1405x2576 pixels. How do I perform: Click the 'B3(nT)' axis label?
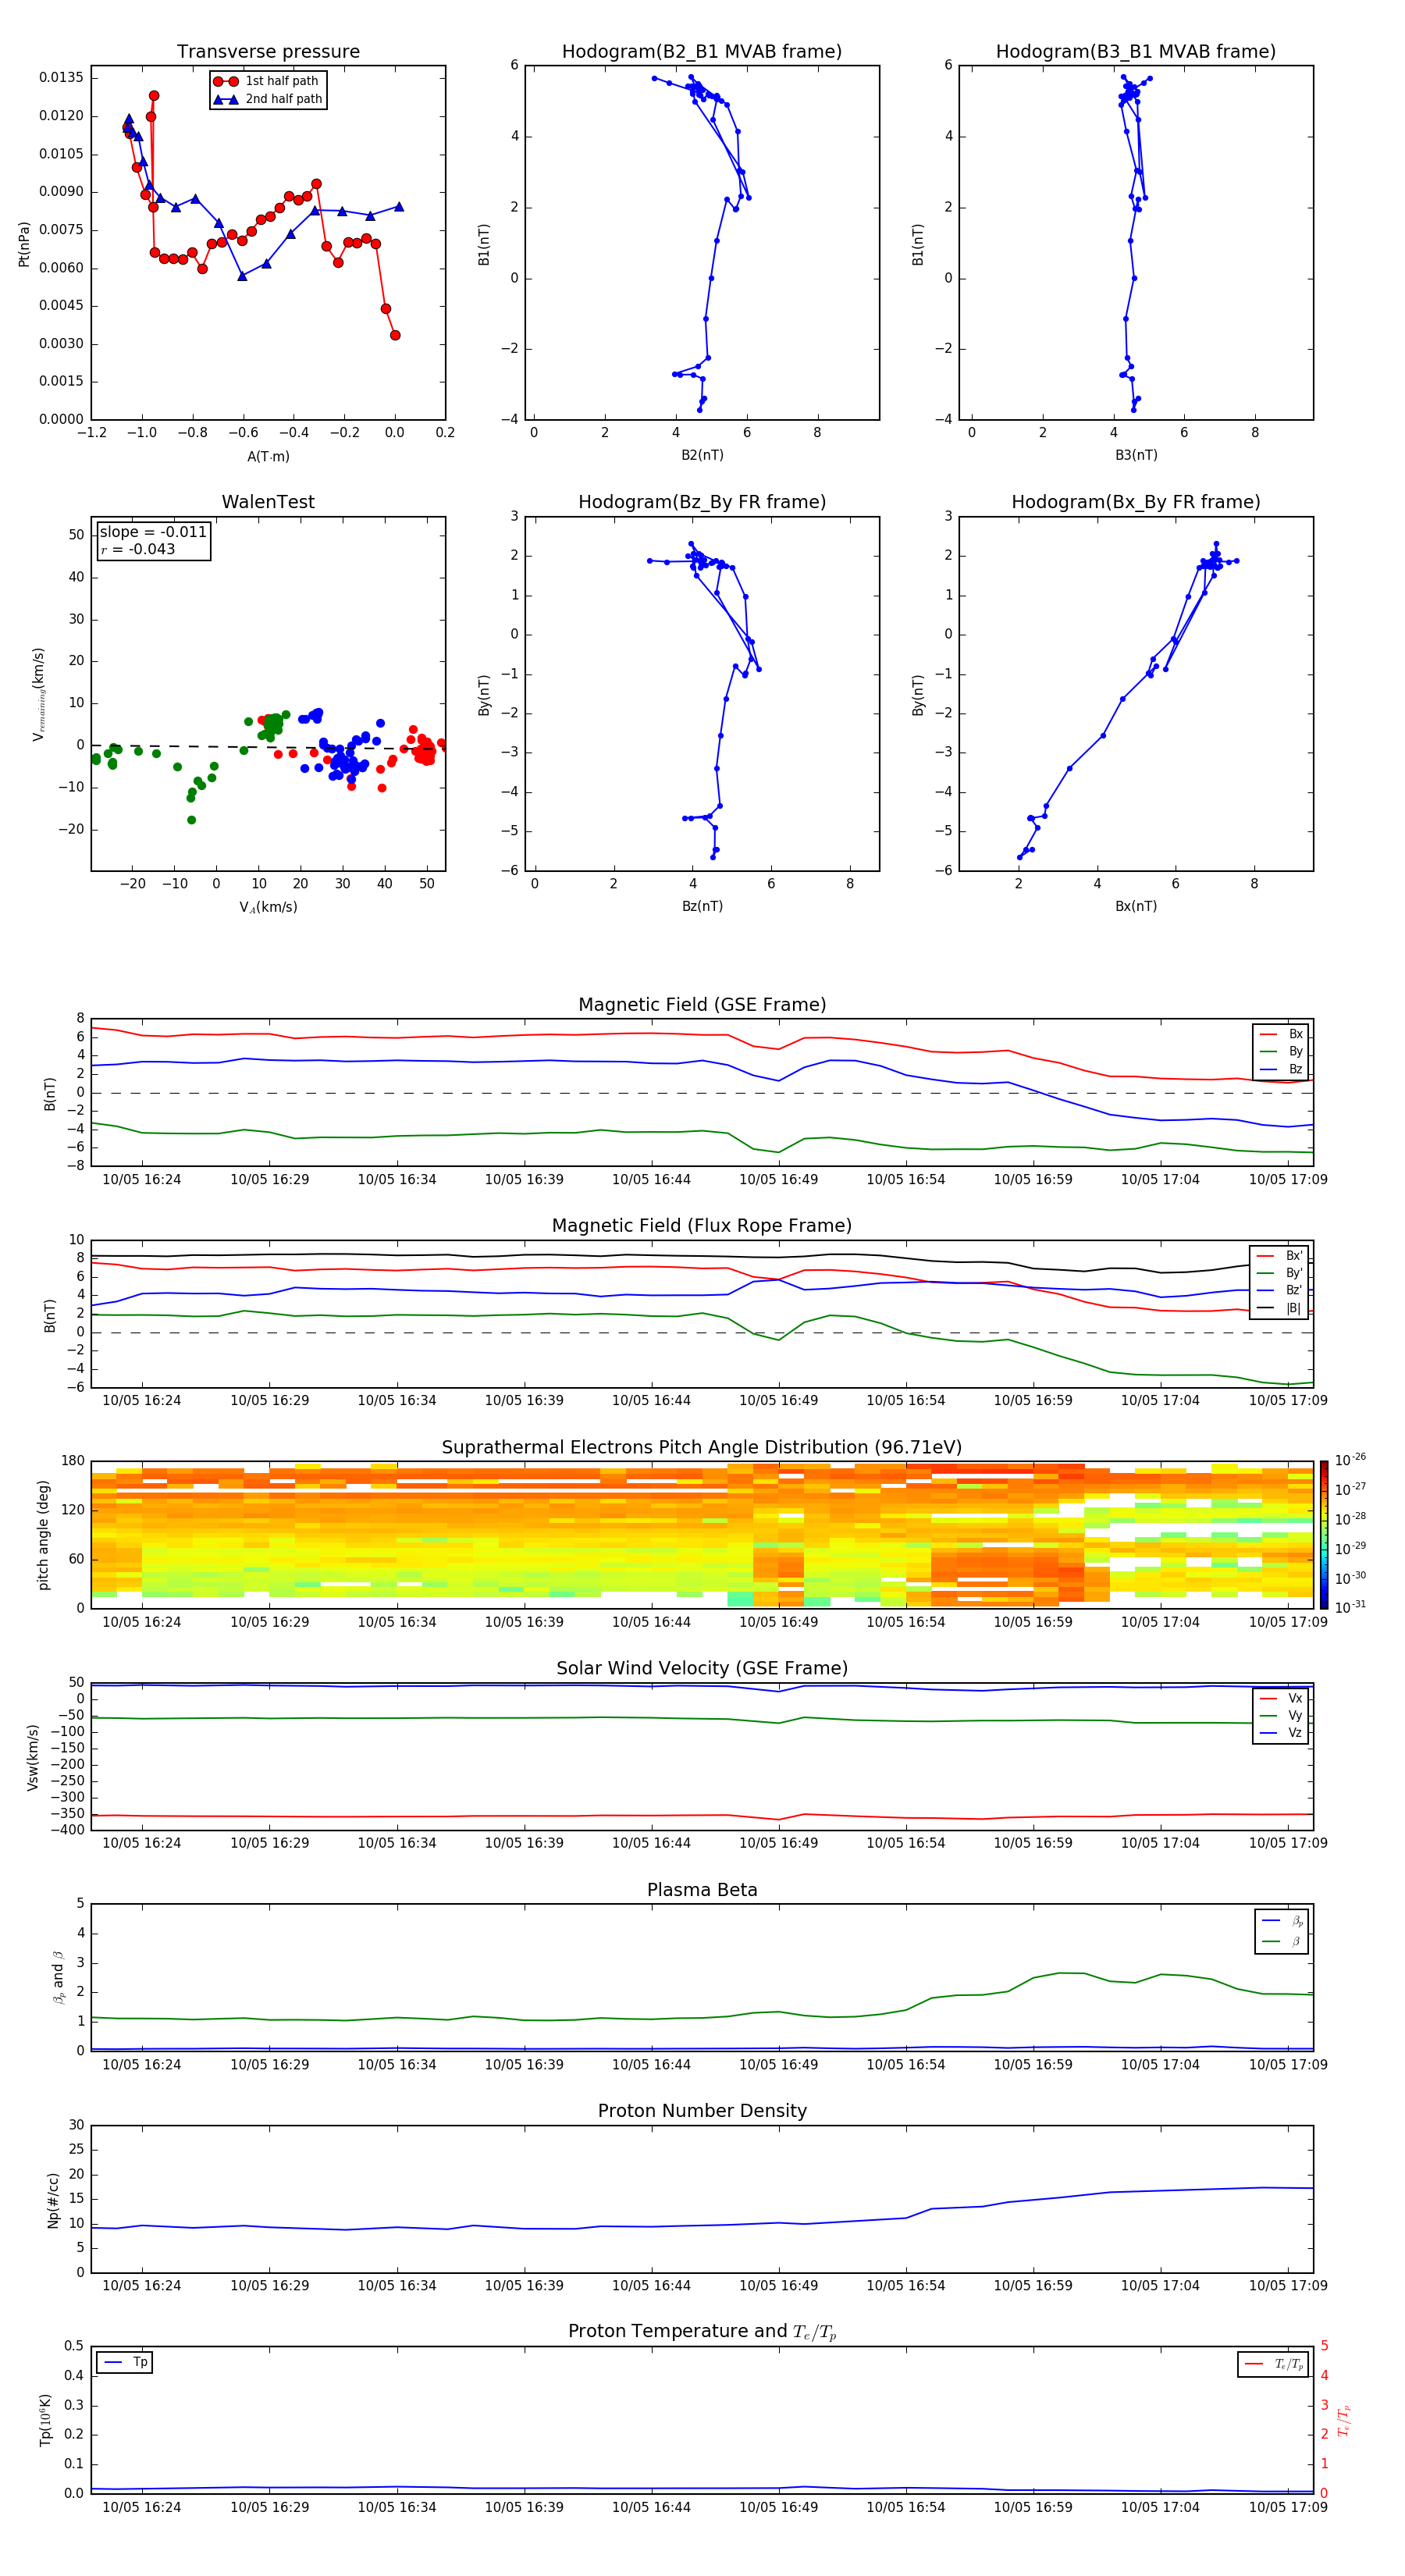pos(1136,455)
